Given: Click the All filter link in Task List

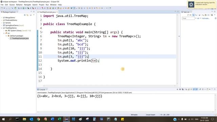Looking at the screenshot, I should click(198, 18).
